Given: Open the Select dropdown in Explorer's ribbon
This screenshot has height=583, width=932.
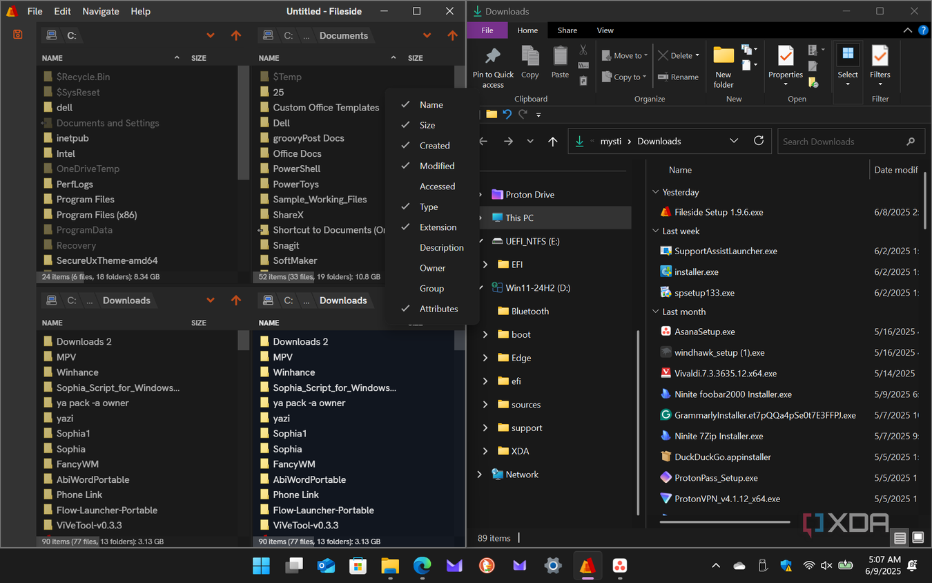Looking at the screenshot, I should 848,68.
